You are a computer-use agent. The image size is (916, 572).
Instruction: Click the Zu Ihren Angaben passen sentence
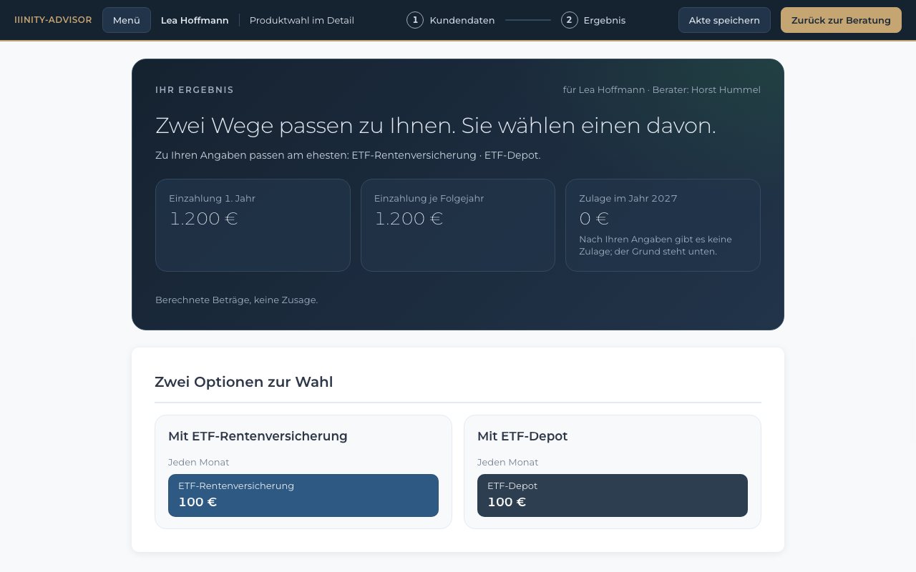pos(348,155)
